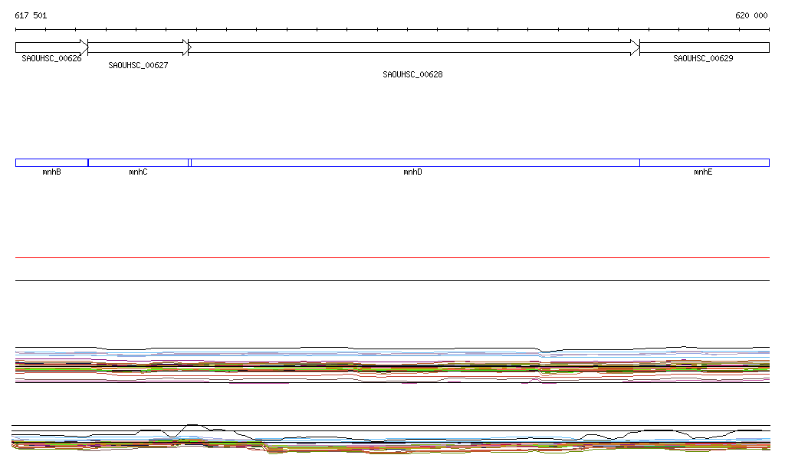Open the SAOUHSC_00627 text label
The image size is (785, 468).
tap(138, 66)
